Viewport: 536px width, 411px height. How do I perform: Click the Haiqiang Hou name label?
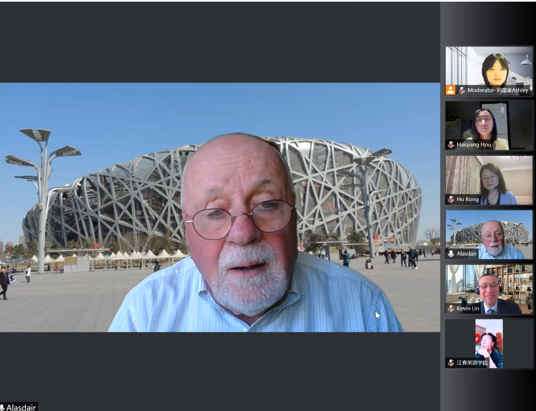pyautogui.click(x=474, y=145)
